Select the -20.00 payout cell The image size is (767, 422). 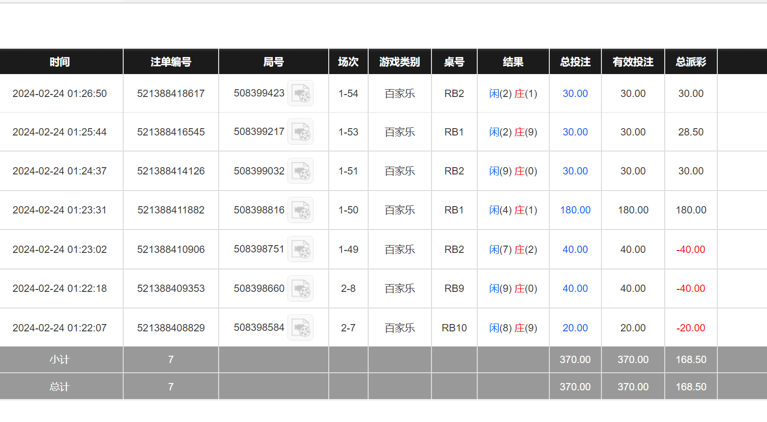[691, 328]
